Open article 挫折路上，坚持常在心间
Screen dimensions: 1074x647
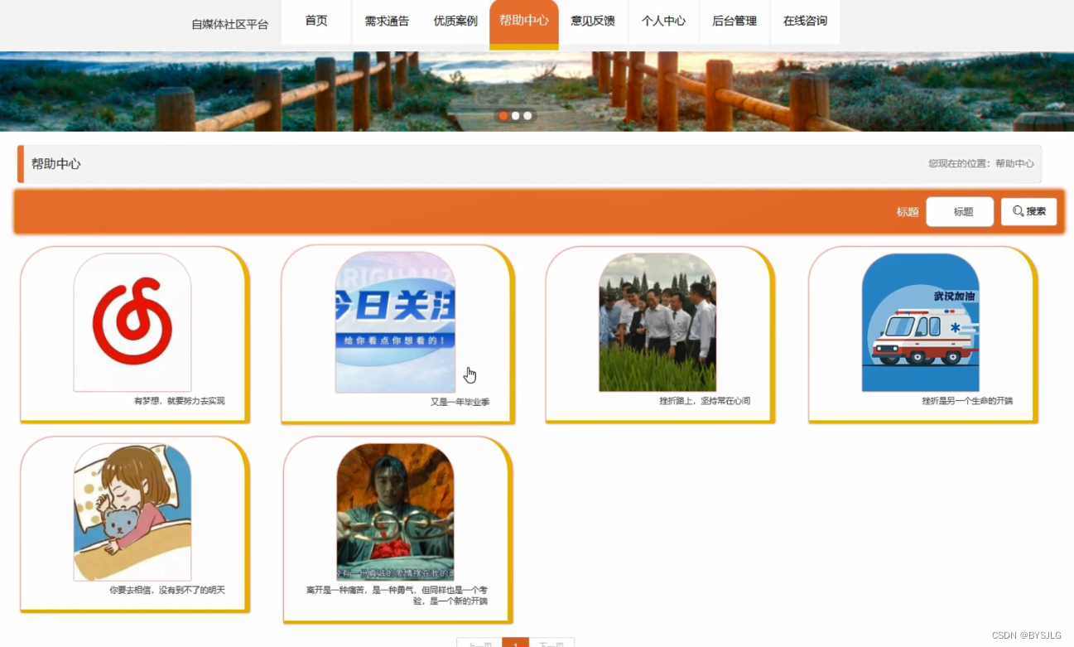[705, 401]
